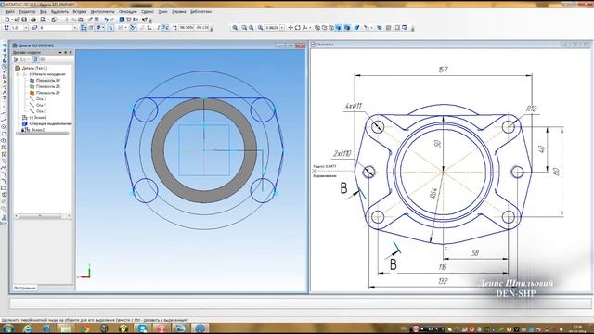Open Windows Start button

(x=7, y=328)
